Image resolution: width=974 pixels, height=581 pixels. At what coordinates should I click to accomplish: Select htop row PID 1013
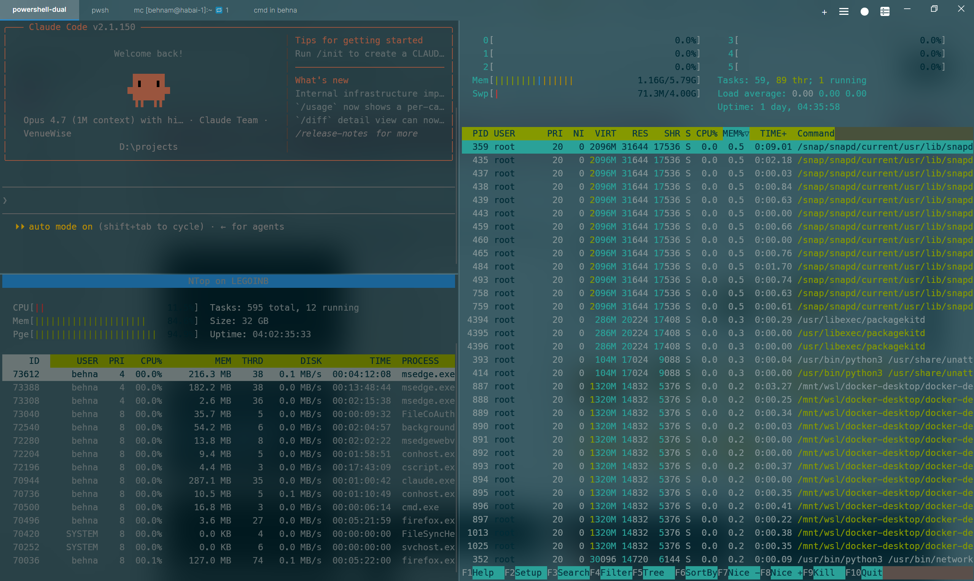[x=718, y=533]
